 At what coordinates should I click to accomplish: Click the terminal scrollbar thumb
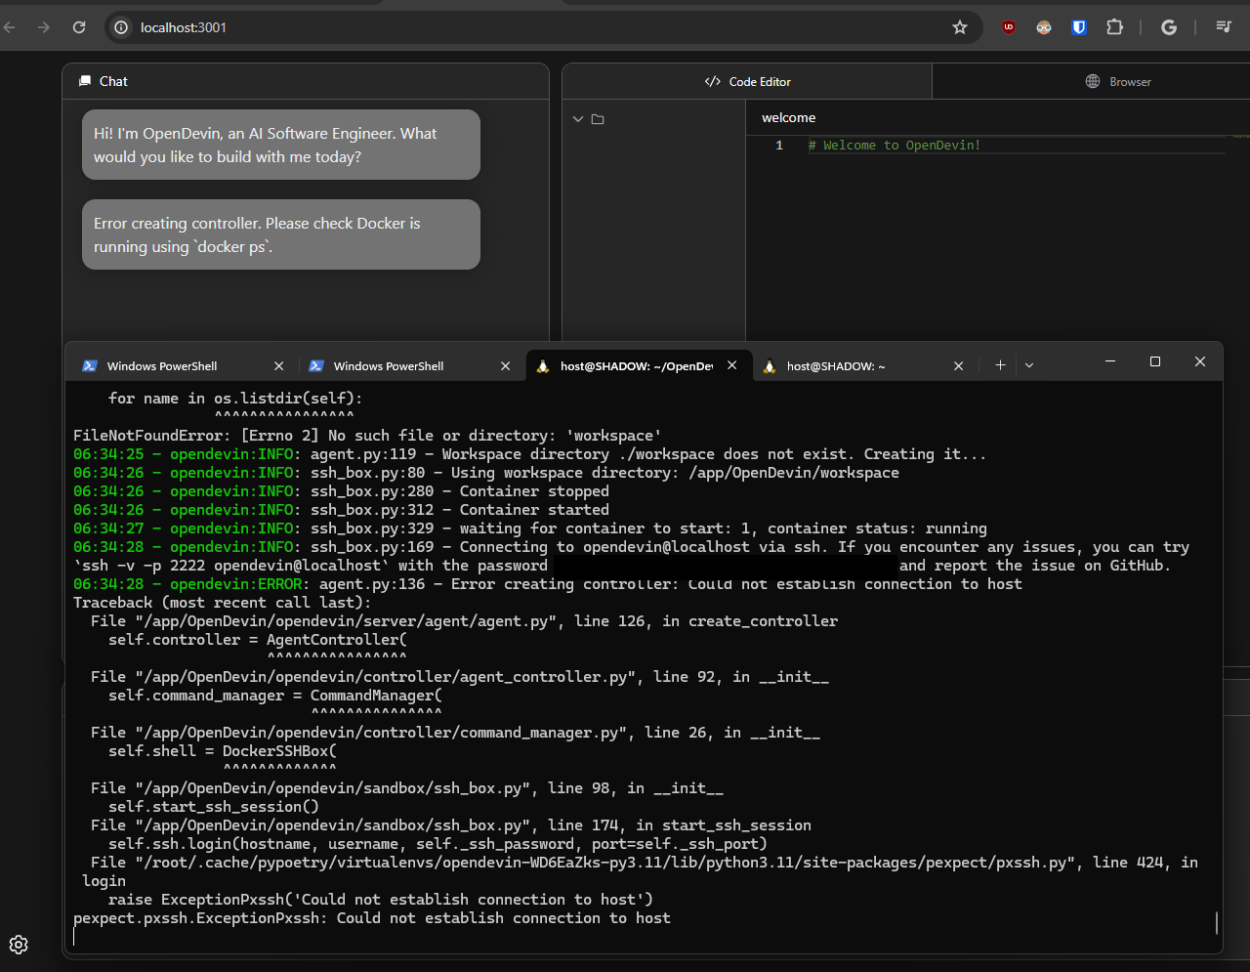1217,922
